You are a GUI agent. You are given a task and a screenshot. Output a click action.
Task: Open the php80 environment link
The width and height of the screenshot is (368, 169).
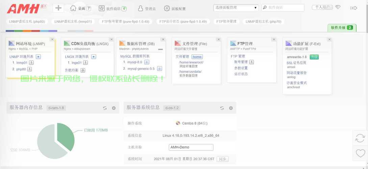(x=21, y=69)
